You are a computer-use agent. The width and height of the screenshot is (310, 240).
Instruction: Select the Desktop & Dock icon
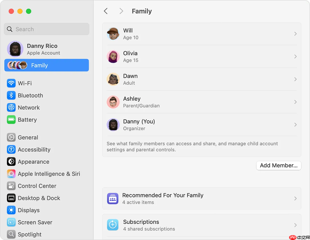11,198
